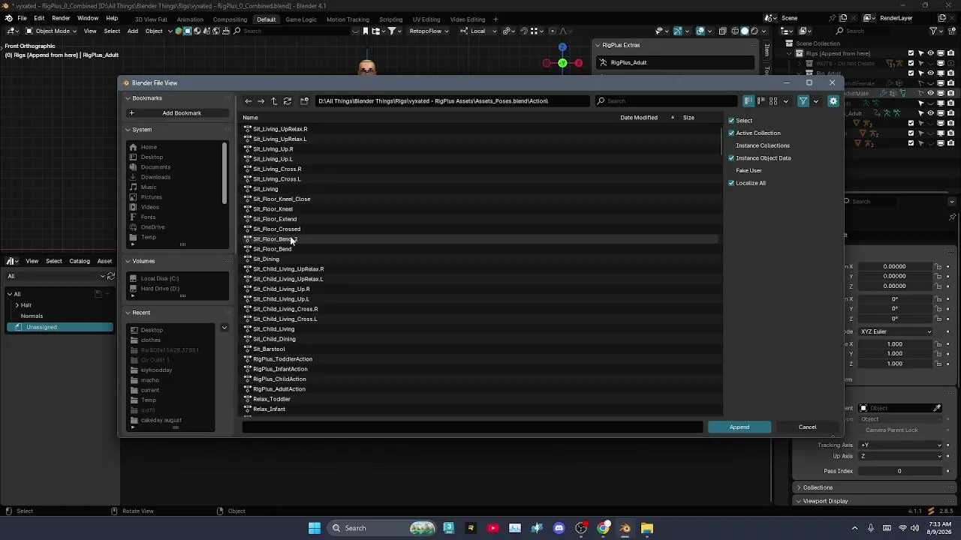Click the plus icon beside Add Bookmark
Viewport: 961px width, 540px height.
click(131, 113)
